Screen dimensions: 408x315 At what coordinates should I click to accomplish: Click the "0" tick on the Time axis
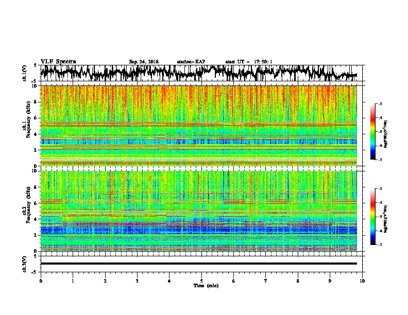click(x=41, y=281)
